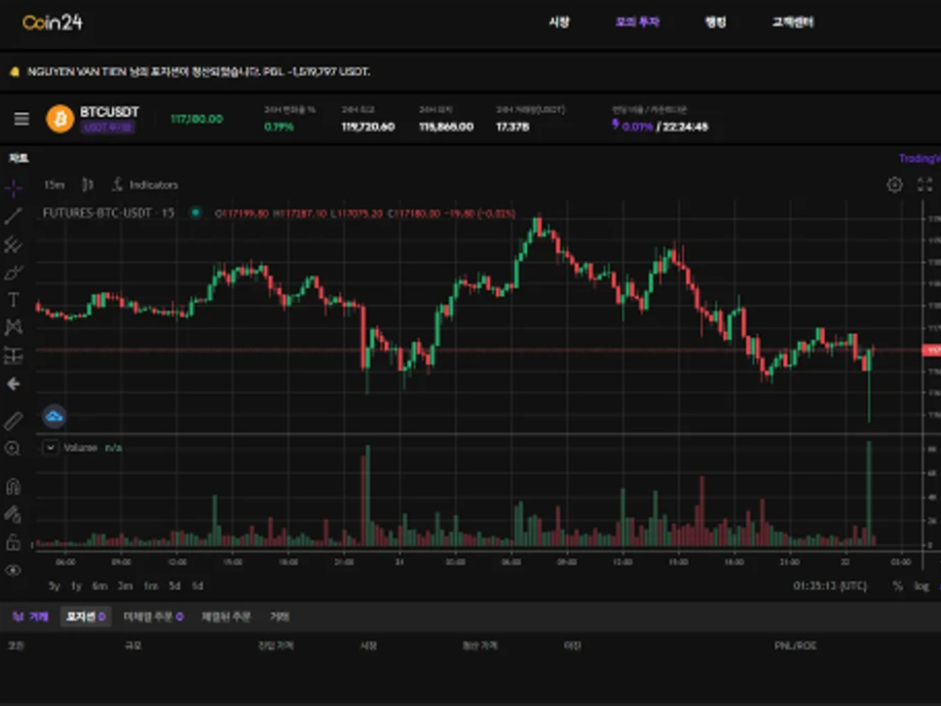Select the 5d date range
The height and width of the screenshot is (706, 941).
coord(175,586)
